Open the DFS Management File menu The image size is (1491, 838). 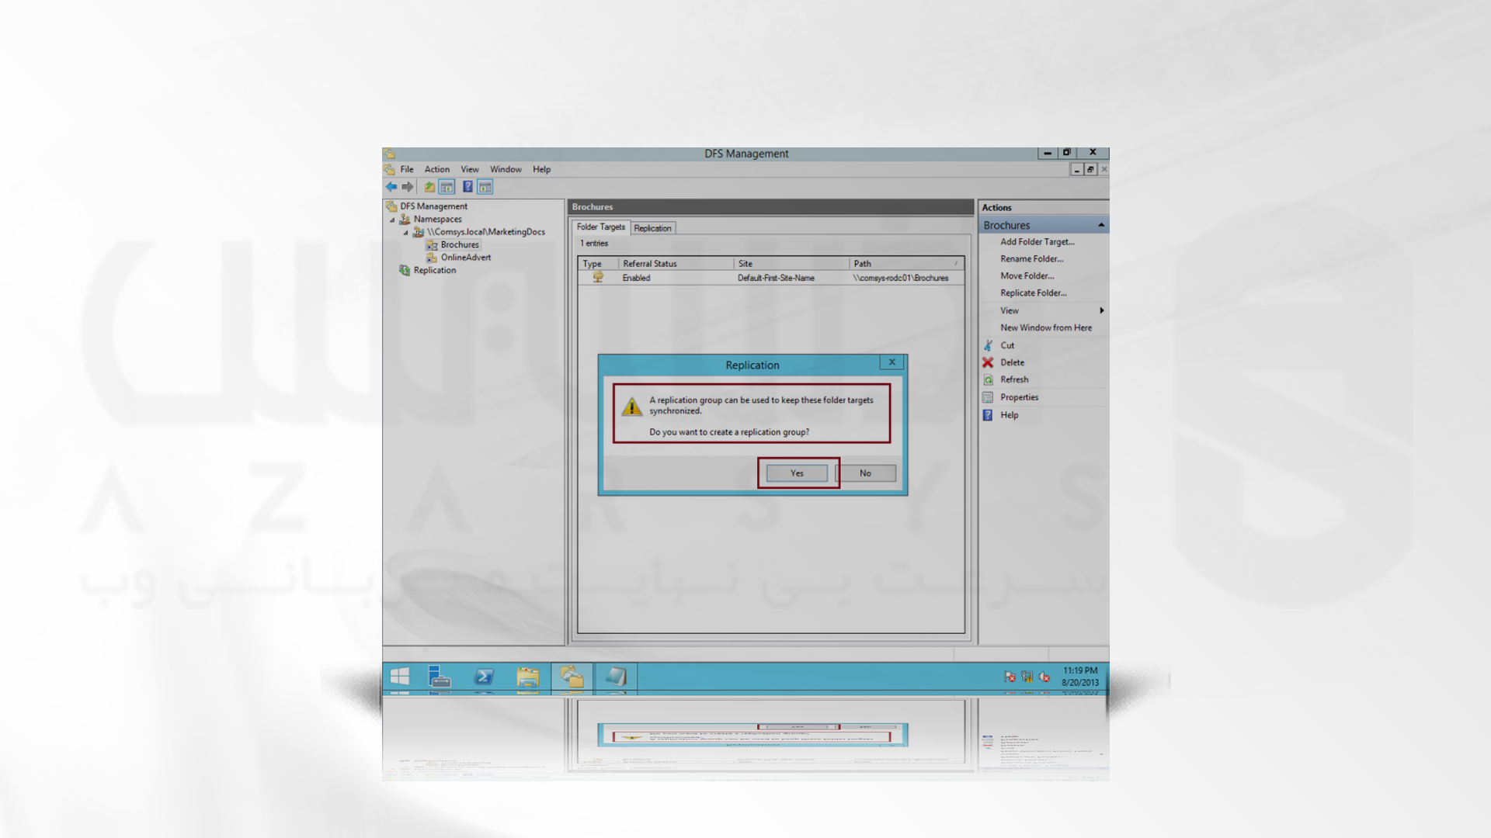coord(407,169)
